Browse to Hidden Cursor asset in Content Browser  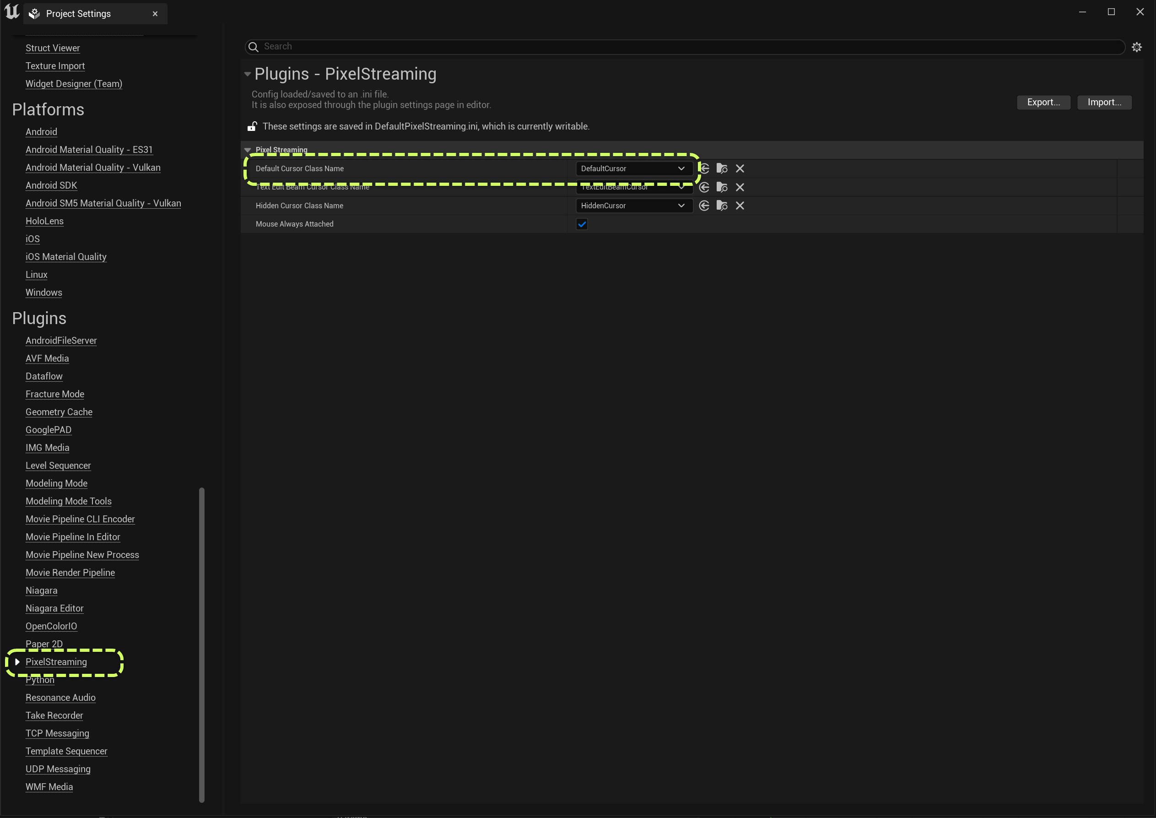(x=722, y=206)
